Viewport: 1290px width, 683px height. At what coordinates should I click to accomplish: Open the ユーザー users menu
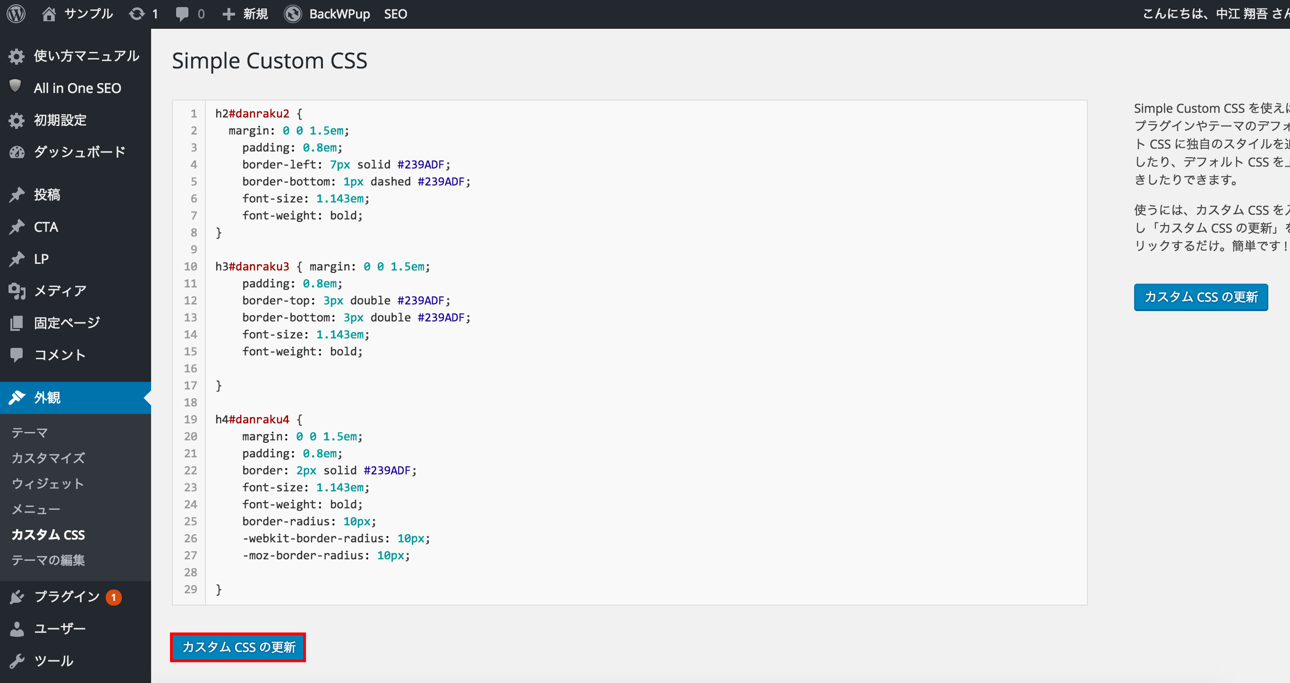pos(59,628)
